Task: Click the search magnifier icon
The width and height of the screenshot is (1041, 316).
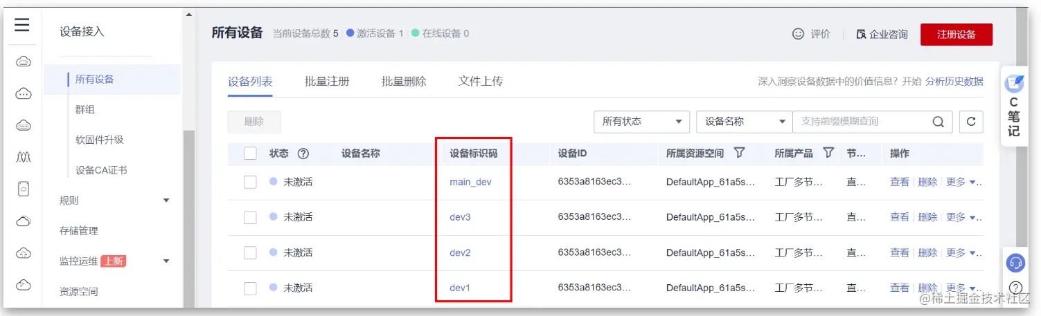Action: pos(938,122)
